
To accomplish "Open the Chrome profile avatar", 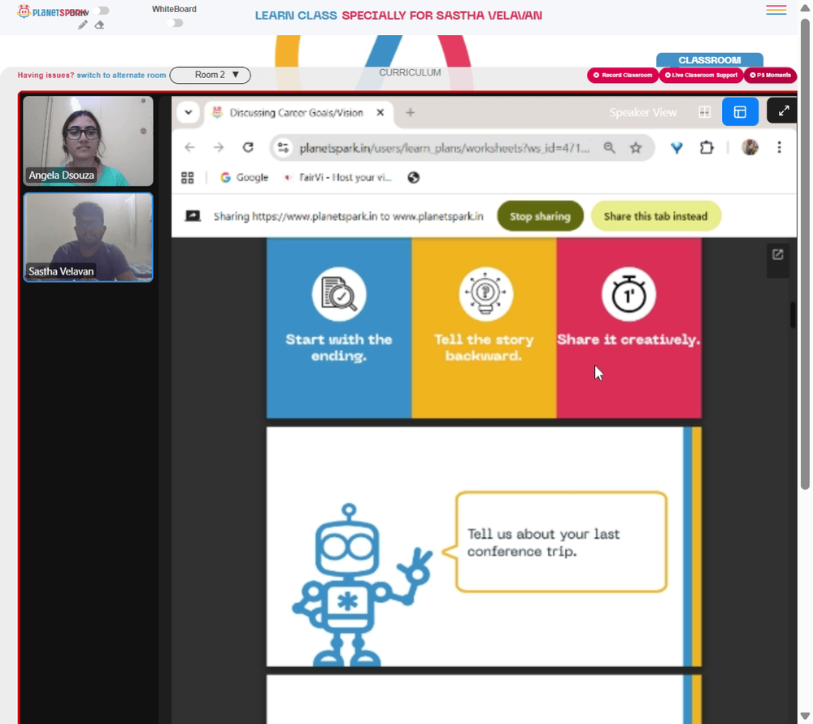I will [x=750, y=148].
